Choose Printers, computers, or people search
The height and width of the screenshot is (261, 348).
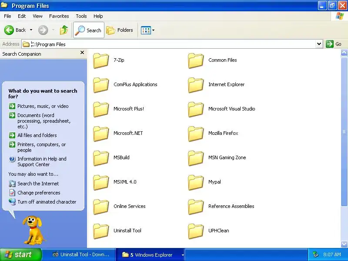pos(37,147)
